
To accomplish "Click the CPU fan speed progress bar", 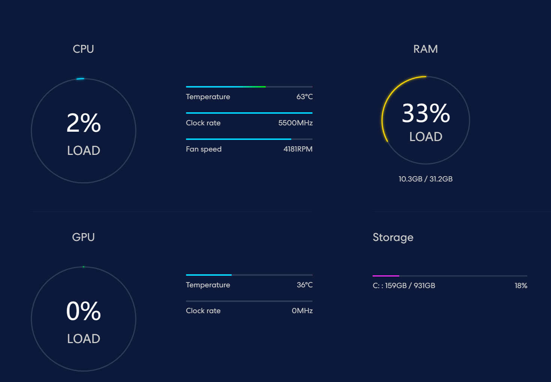I will [x=249, y=139].
